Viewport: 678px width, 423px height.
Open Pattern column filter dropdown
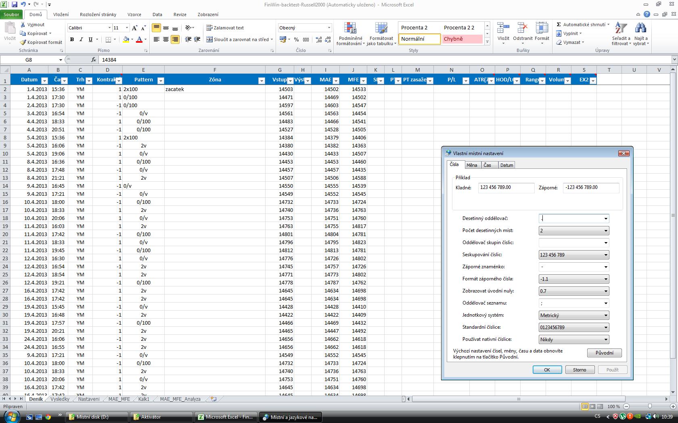pyautogui.click(x=160, y=81)
